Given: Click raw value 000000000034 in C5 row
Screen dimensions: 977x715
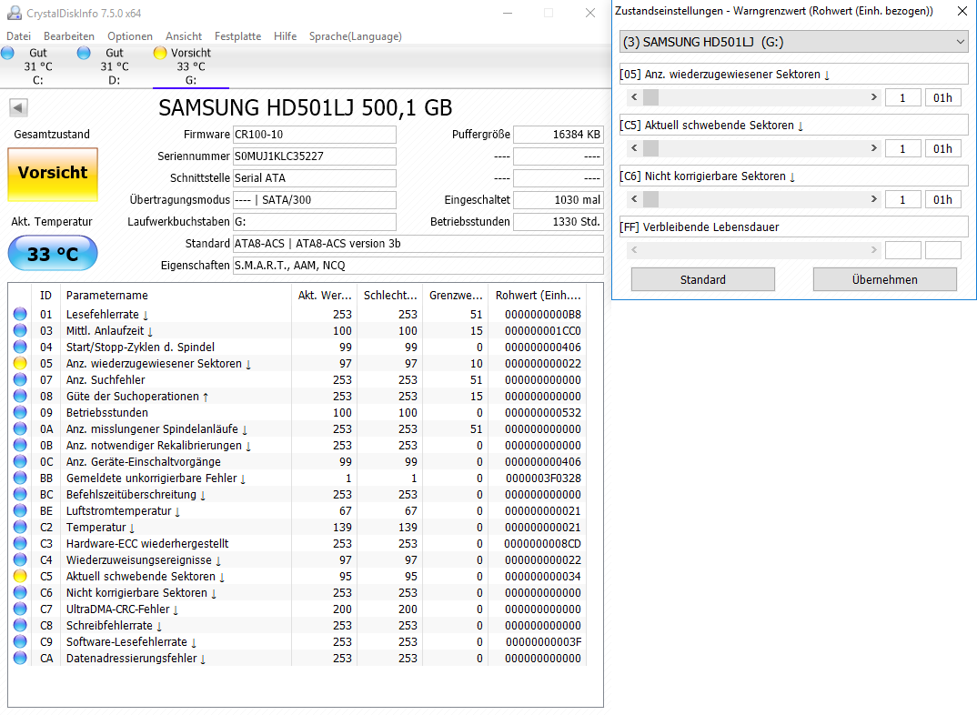Looking at the screenshot, I should coord(543,576).
